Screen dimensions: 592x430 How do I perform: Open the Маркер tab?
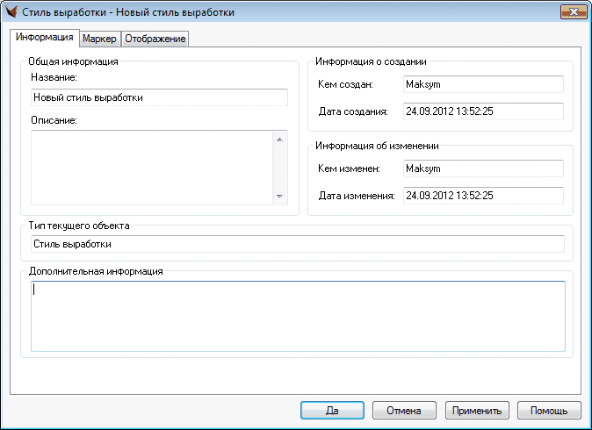[x=99, y=39]
